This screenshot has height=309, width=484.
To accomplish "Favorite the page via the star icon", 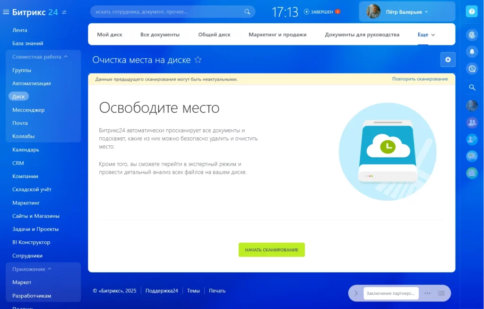I will click(198, 60).
